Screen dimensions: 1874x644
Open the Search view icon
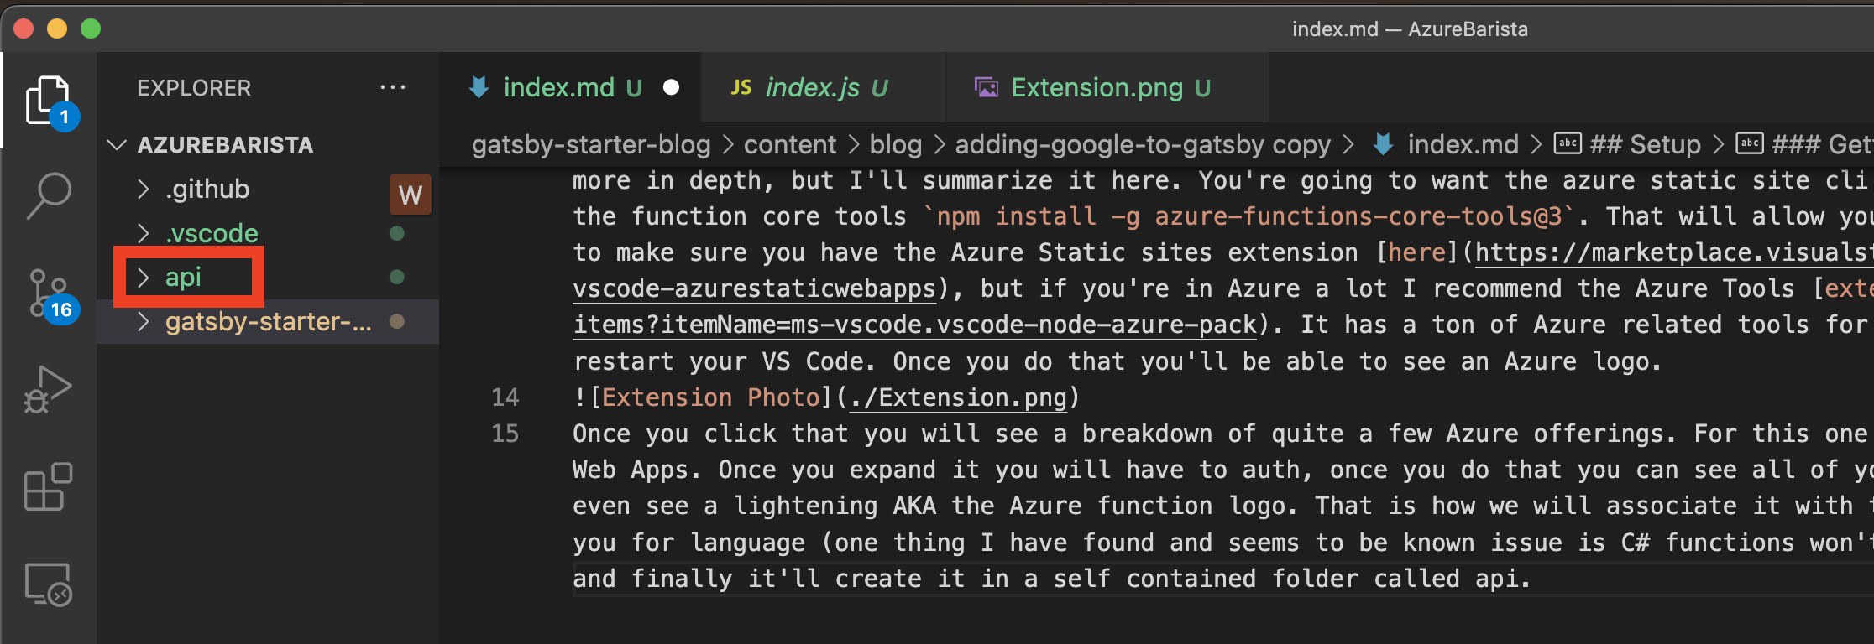(x=49, y=195)
